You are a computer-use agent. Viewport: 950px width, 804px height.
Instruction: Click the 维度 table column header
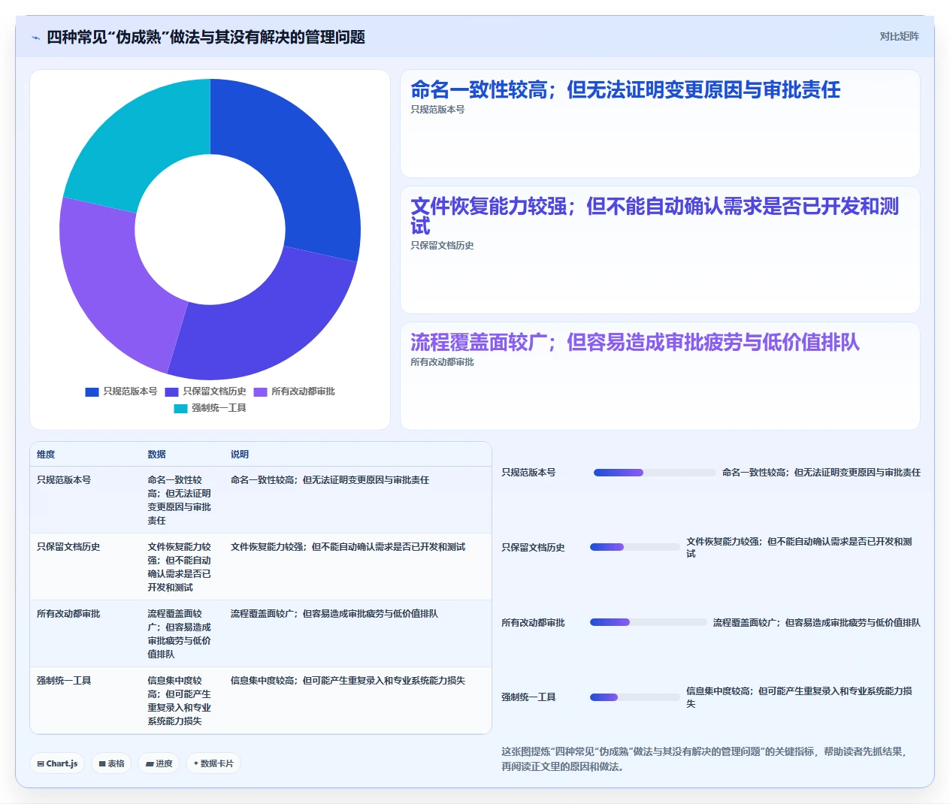click(x=46, y=455)
